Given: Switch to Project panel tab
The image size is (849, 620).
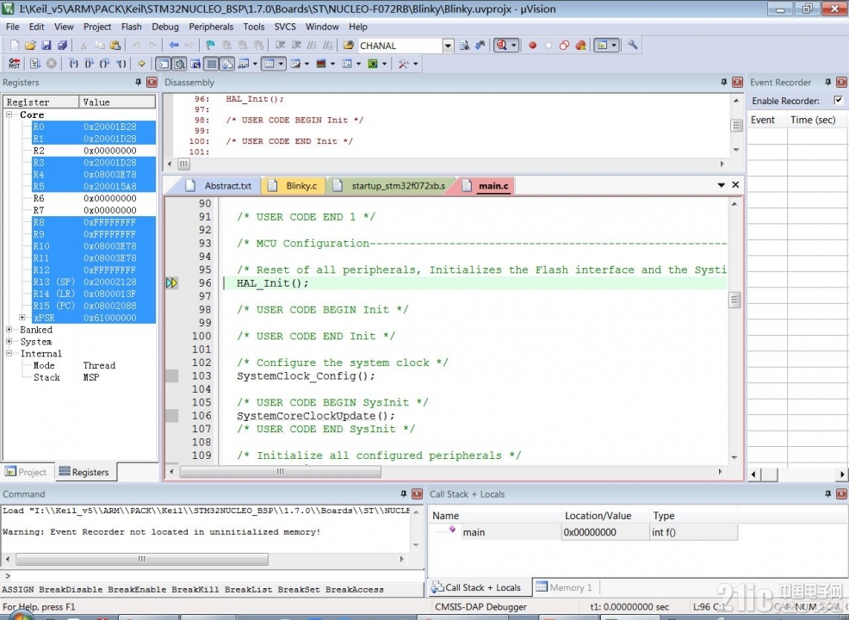Looking at the screenshot, I should click(x=27, y=472).
